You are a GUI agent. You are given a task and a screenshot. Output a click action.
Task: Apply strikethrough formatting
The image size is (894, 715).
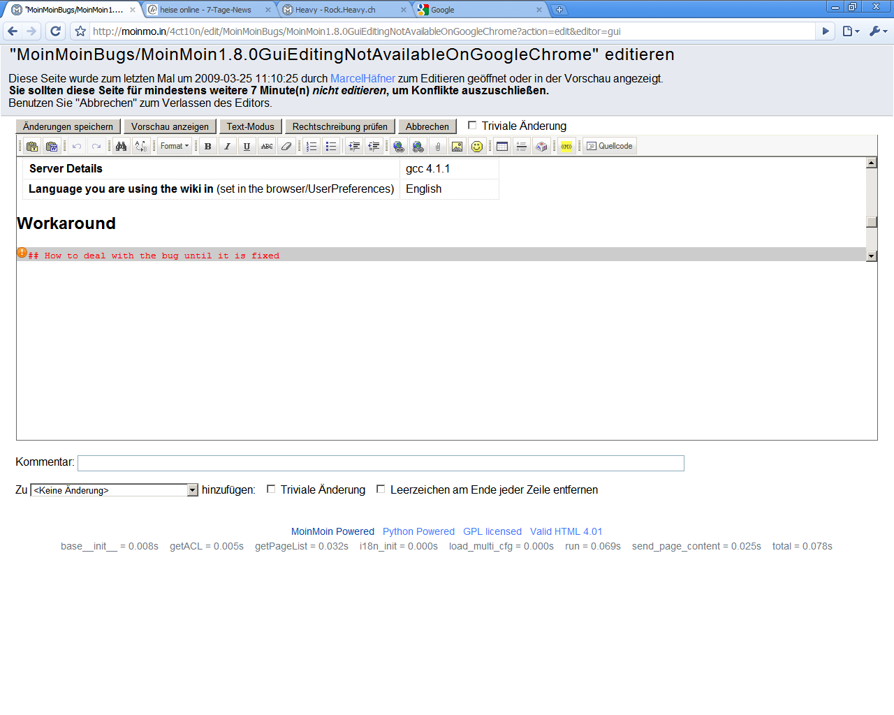click(267, 146)
